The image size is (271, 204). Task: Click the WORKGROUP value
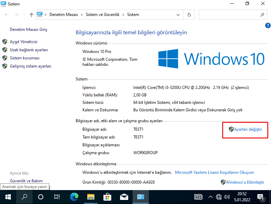point(146,153)
